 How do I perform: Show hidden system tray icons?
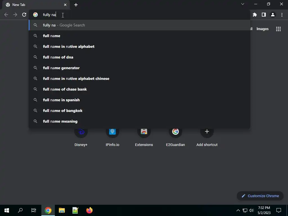click(x=238, y=210)
